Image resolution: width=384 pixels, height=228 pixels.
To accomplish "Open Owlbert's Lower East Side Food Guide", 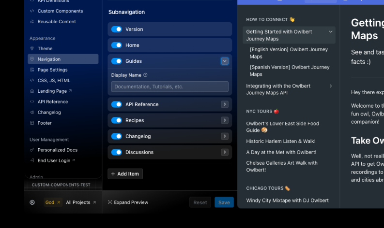I will pyautogui.click(x=283, y=127).
